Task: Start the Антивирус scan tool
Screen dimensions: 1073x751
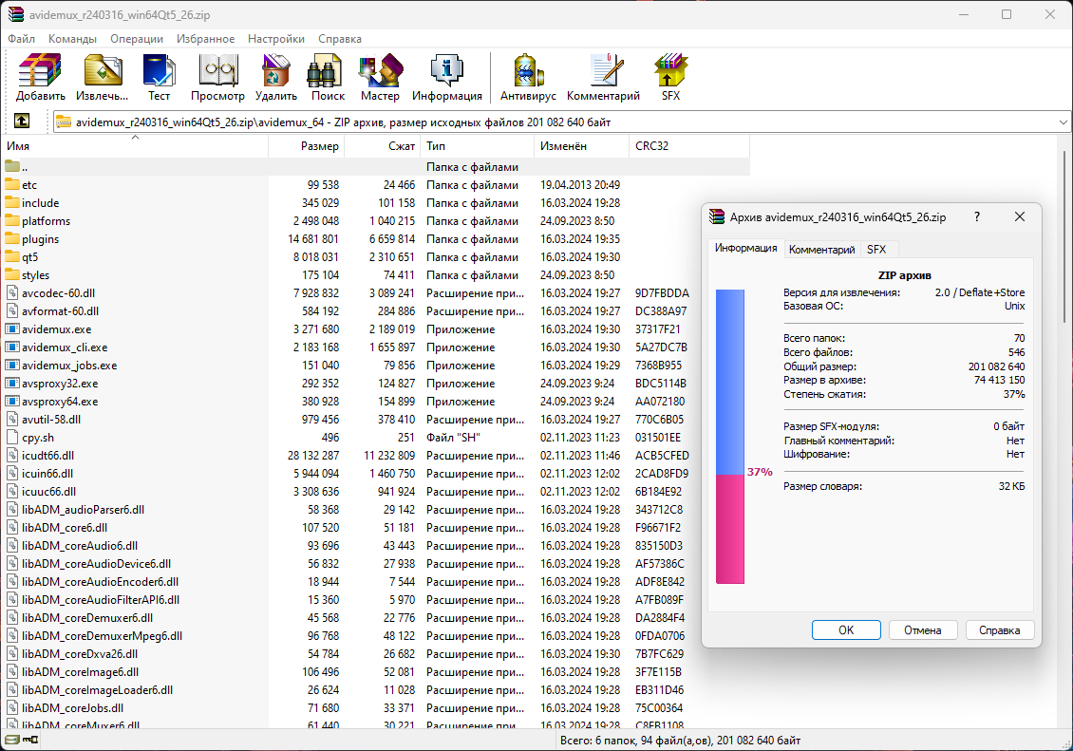Action: point(528,77)
